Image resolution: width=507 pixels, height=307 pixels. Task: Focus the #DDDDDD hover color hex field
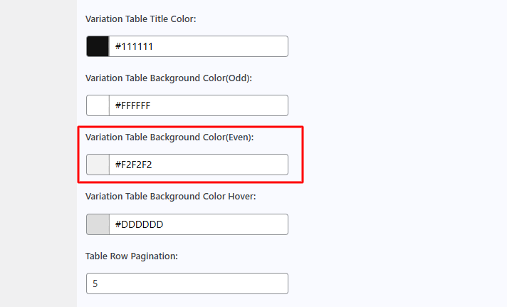(x=198, y=224)
